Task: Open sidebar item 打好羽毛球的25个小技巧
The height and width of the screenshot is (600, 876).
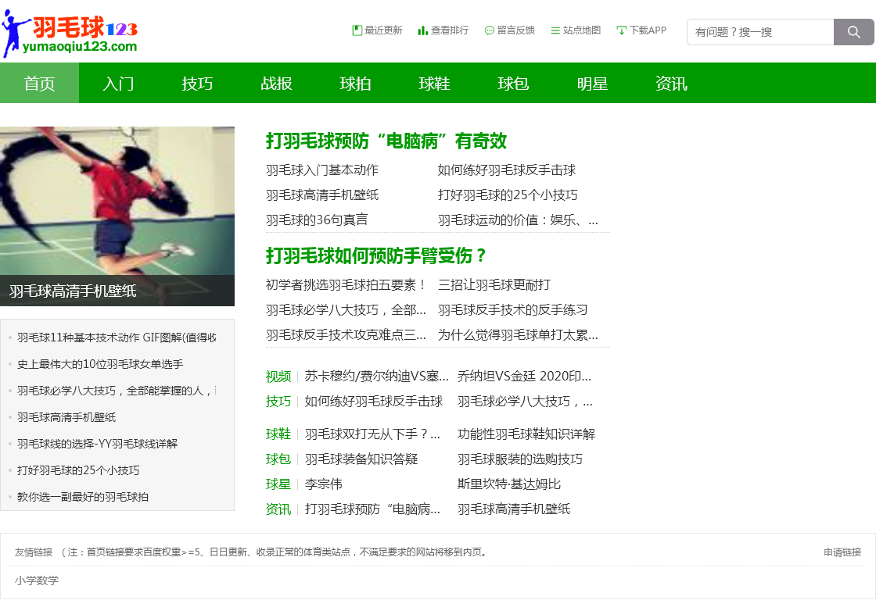Action: point(78,470)
